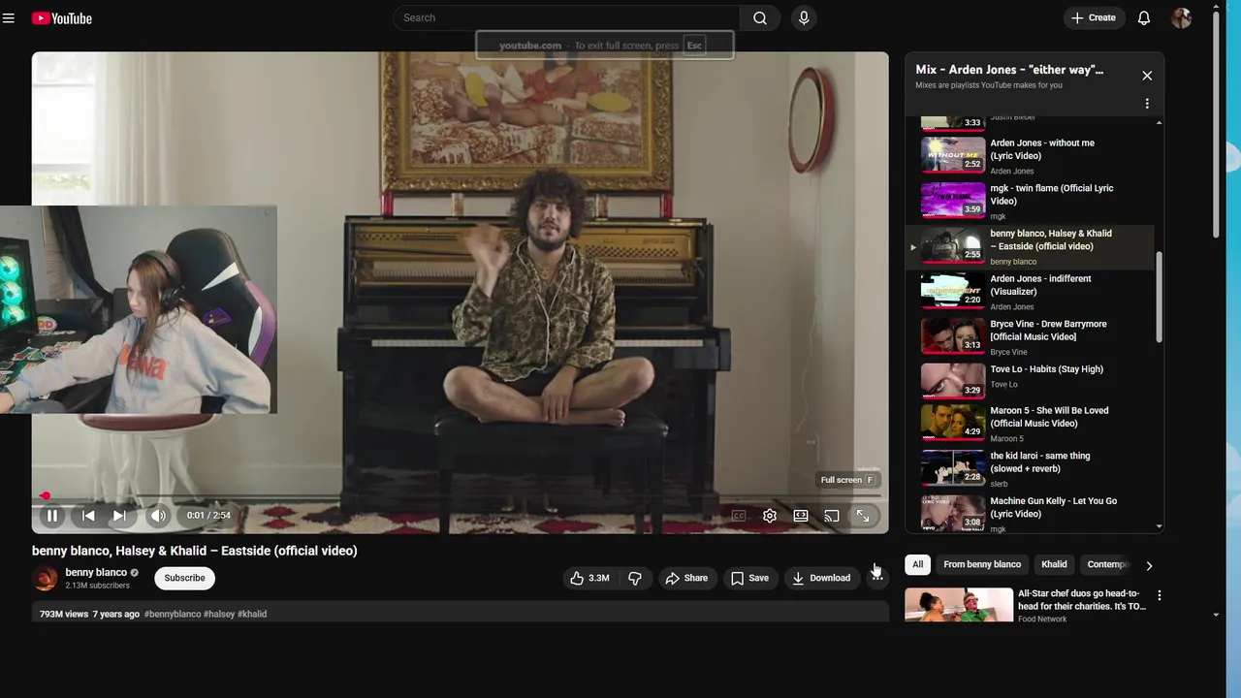Pause the video
Viewport: 1241px width, 698px height.
point(52,516)
